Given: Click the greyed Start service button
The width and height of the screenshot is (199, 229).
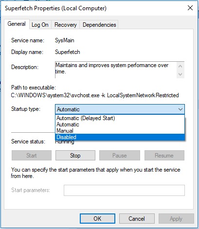Looking at the screenshot, I should tap(32, 156).
